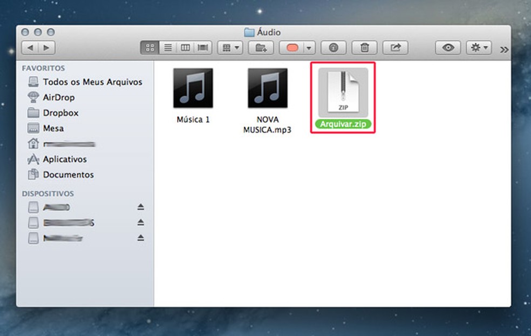Screen dimensions: 531x336
Task: Click the Todos os Meus Arquivos icon
Action: click(x=33, y=82)
